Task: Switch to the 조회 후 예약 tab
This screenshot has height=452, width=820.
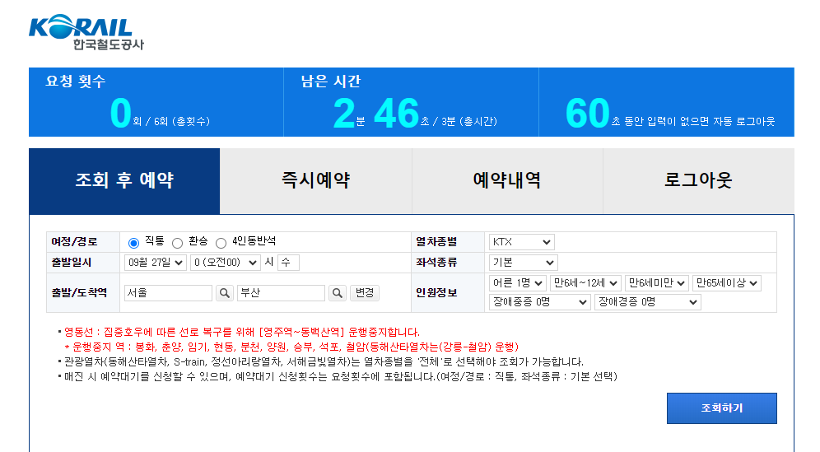Action: 124,181
